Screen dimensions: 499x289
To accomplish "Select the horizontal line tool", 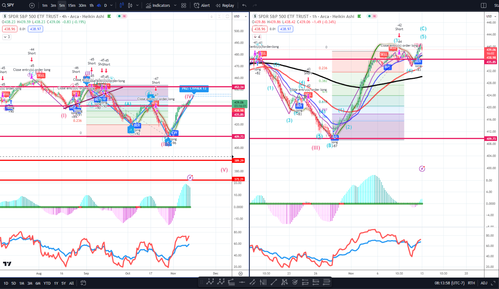I will coord(242,282).
